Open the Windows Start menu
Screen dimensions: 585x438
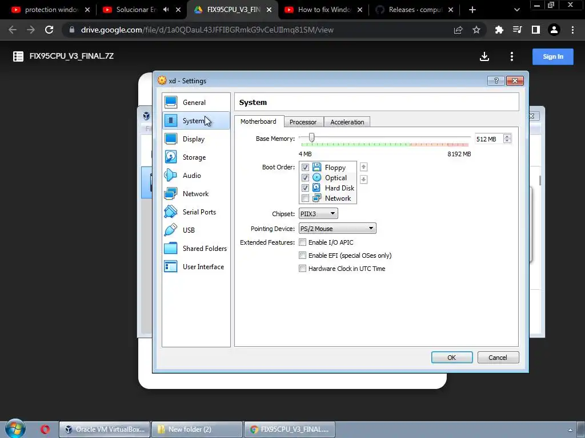15,429
